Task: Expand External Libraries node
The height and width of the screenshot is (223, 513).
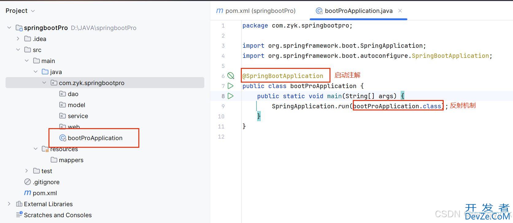Action: click(9, 204)
